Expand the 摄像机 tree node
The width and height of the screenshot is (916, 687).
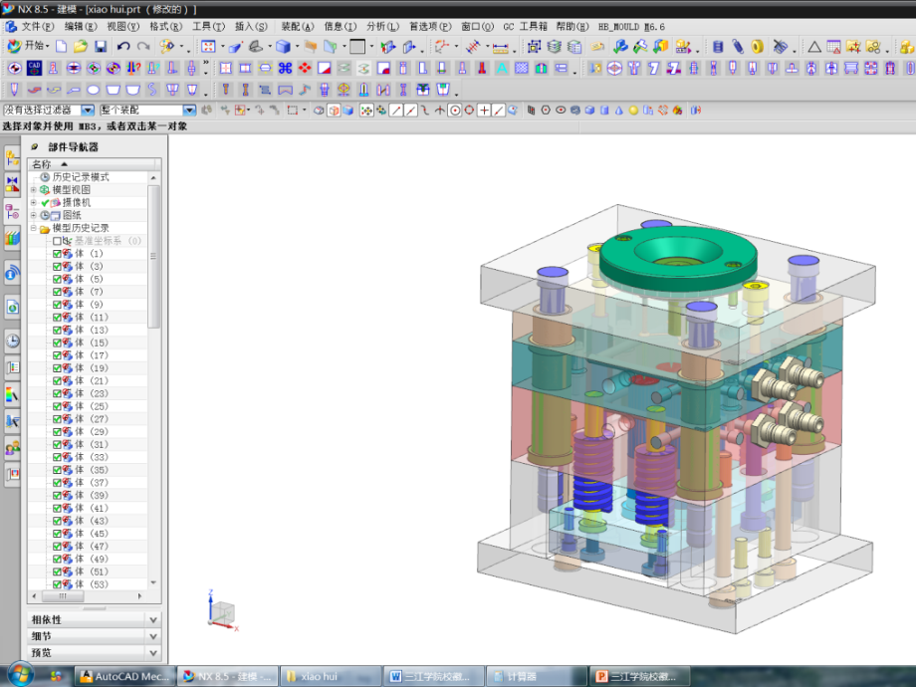[x=33, y=203]
